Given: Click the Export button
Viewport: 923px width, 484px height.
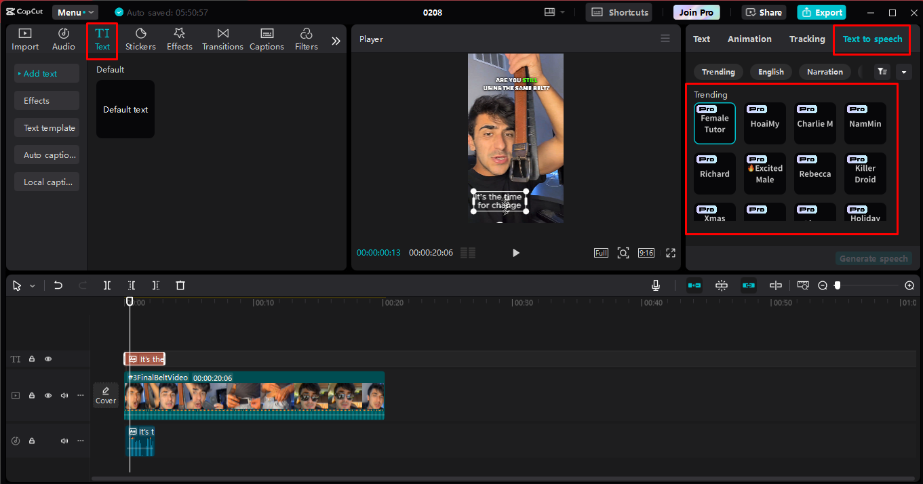Looking at the screenshot, I should tap(821, 12).
